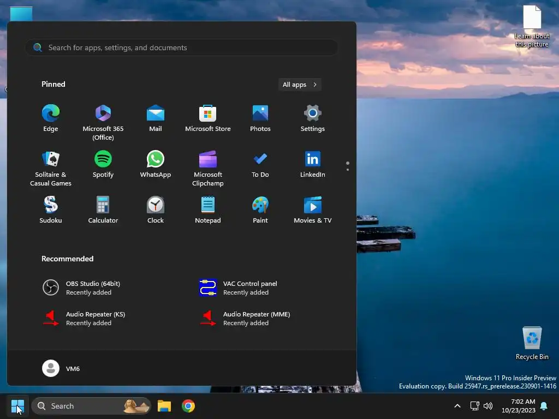Launch the Clock app
This screenshot has width=559, height=419.
(x=156, y=210)
